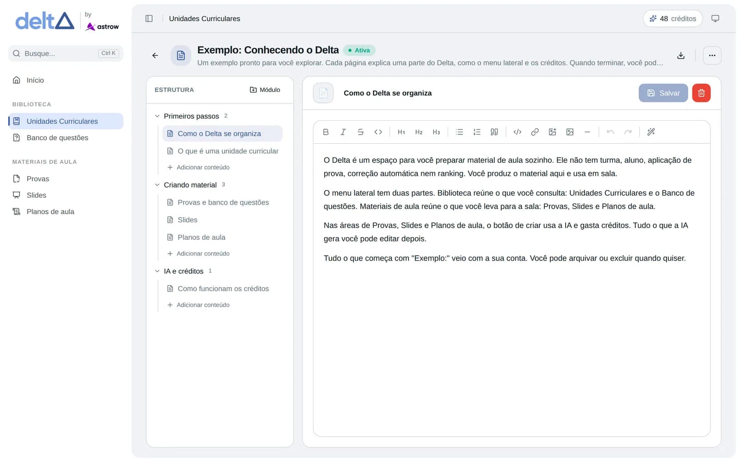Insert a numbered list

tap(477, 132)
